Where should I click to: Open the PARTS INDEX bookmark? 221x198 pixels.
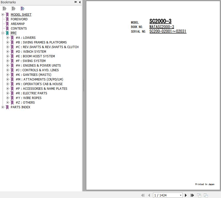click(x=20, y=107)
